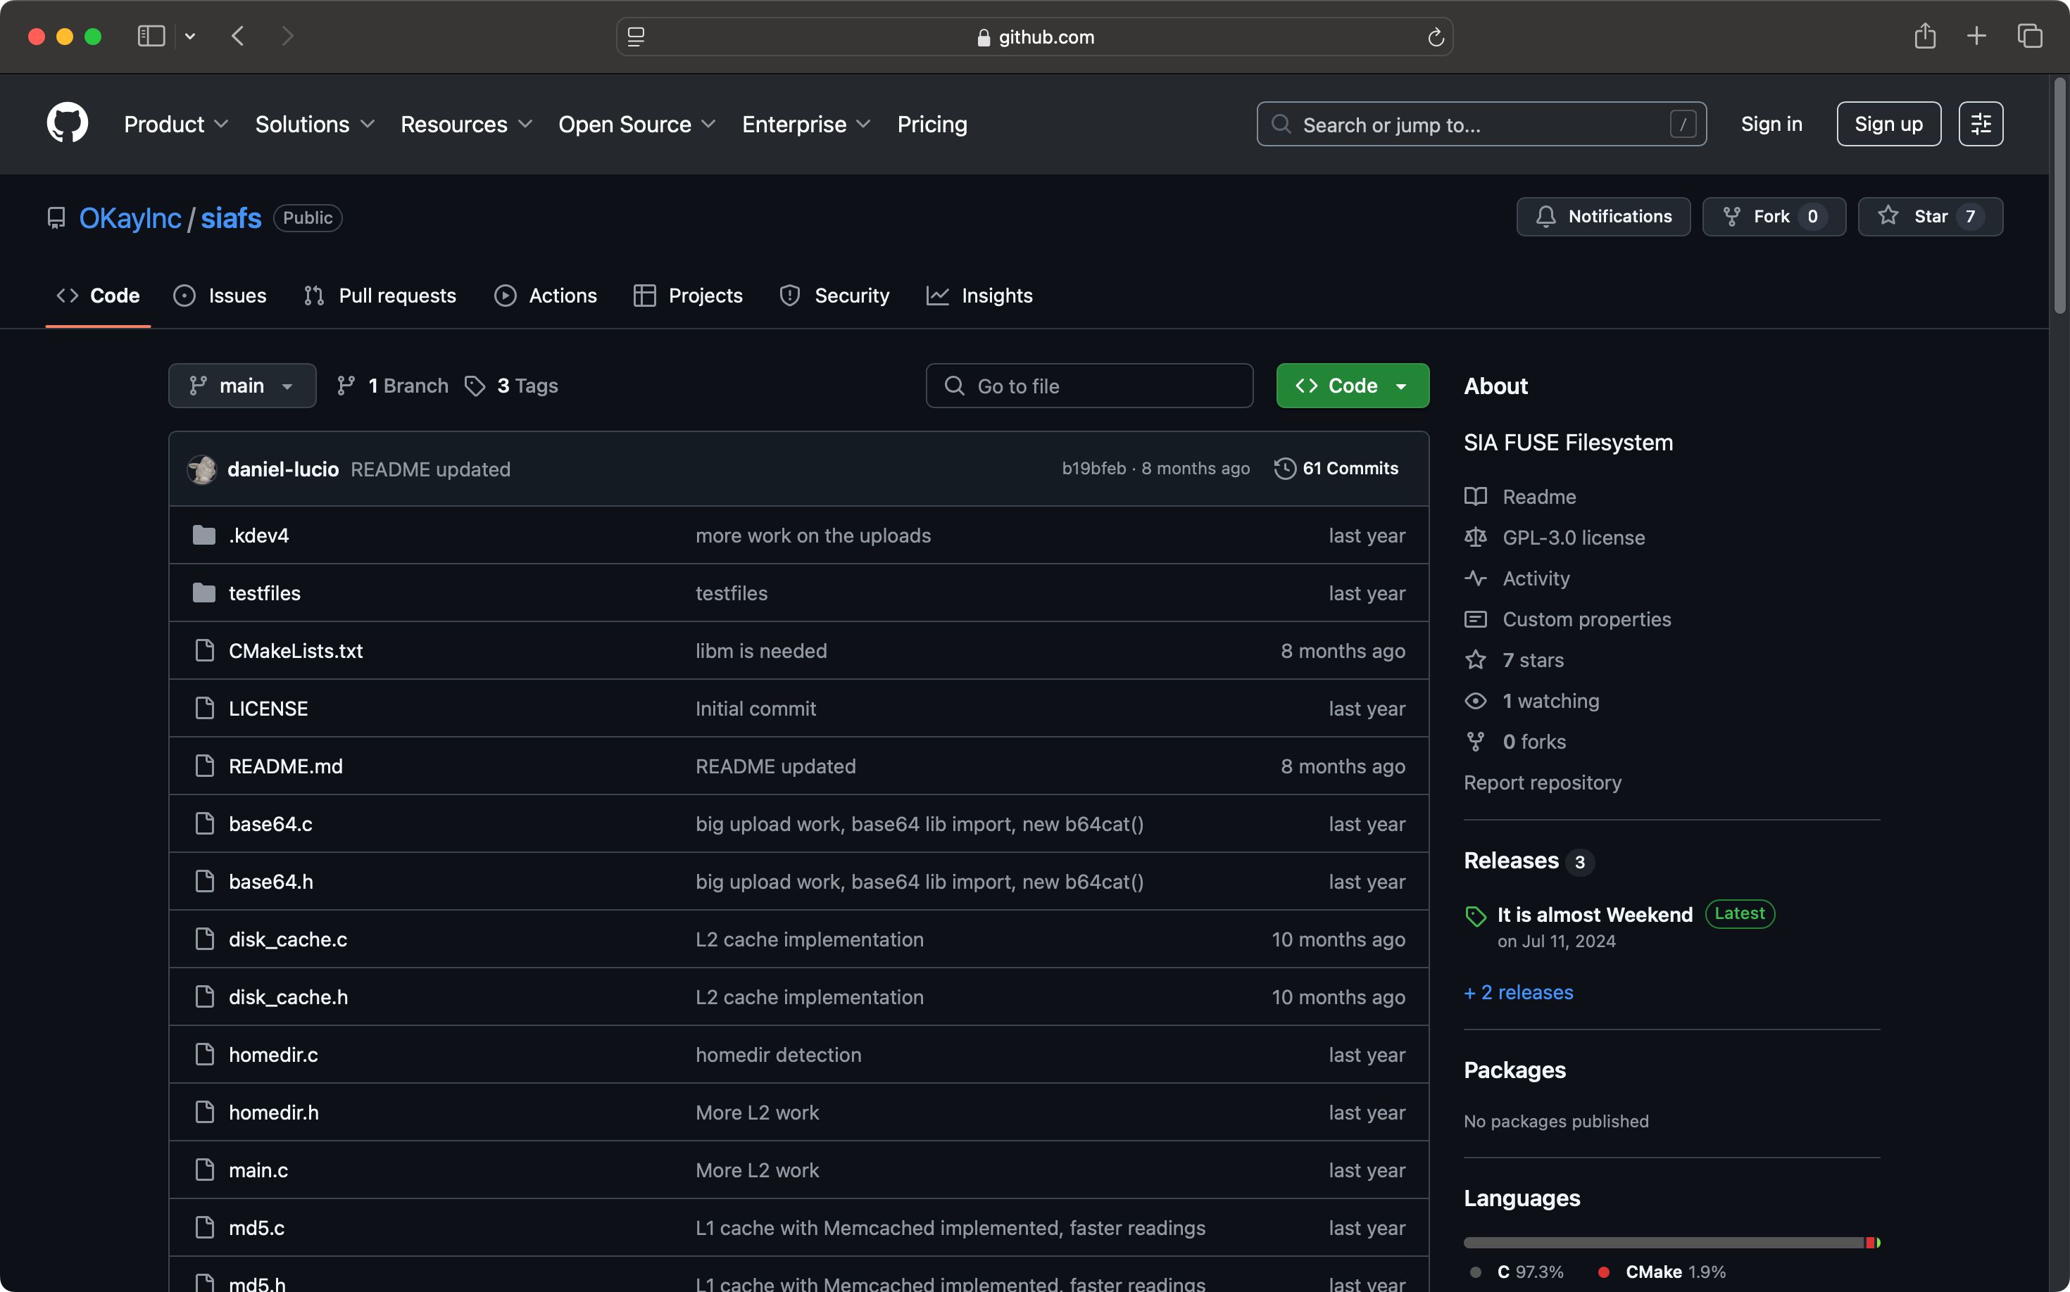Click Report repository link

pos(1542,783)
